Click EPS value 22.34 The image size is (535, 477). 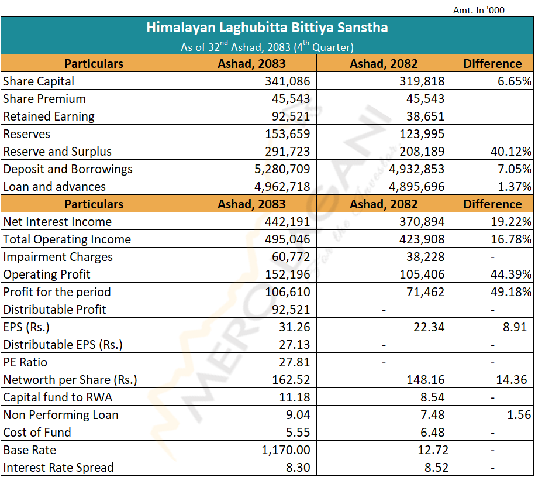tap(429, 327)
